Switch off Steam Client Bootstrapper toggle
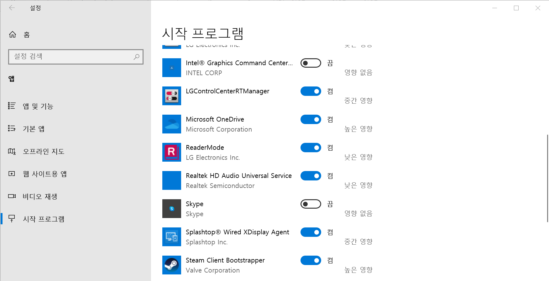This screenshot has height=281, width=549. click(x=311, y=260)
